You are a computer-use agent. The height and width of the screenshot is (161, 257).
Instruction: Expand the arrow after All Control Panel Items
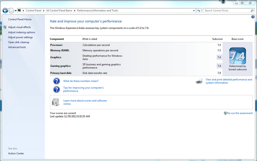click(75, 11)
